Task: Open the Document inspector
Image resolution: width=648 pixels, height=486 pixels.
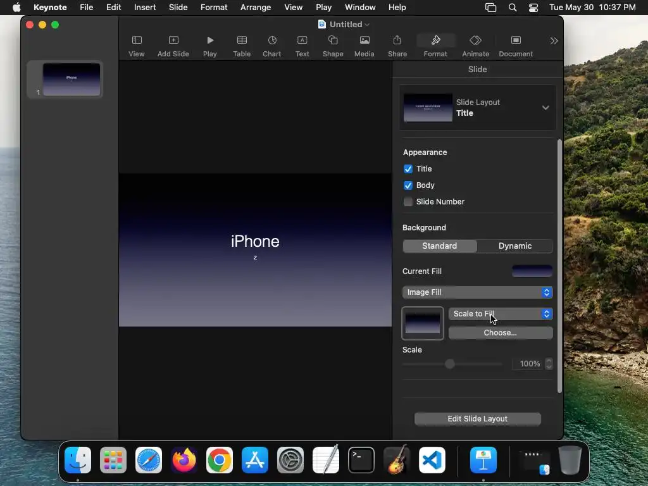Action: coord(516,46)
